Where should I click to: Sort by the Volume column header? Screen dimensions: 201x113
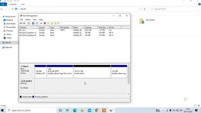(29, 27)
